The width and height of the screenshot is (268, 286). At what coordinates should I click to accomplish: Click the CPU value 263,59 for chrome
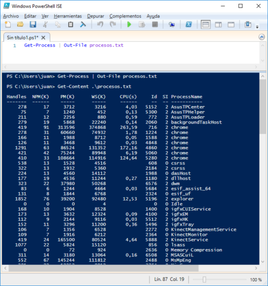click(128, 127)
